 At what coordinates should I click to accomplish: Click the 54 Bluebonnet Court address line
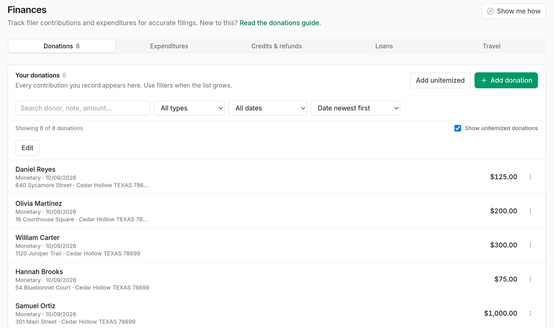pyautogui.click(x=82, y=288)
